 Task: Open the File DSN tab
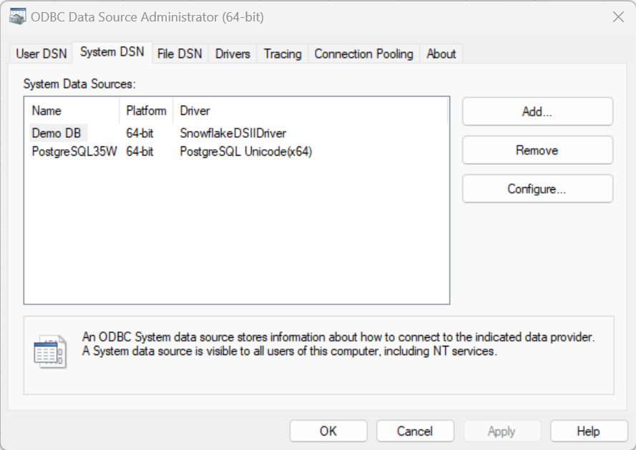[179, 54]
